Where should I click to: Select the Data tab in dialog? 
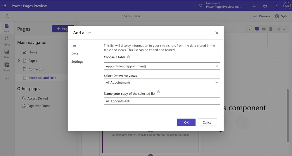(x=75, y=54)
